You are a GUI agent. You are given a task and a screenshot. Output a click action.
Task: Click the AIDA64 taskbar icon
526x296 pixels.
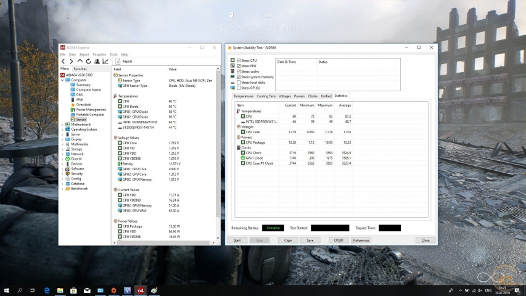pos(141,290)
